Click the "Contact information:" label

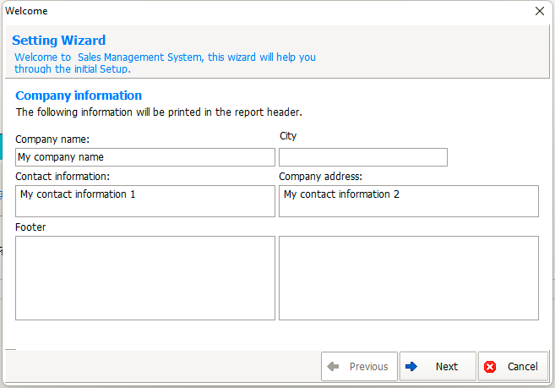click(x=63, y=177)
